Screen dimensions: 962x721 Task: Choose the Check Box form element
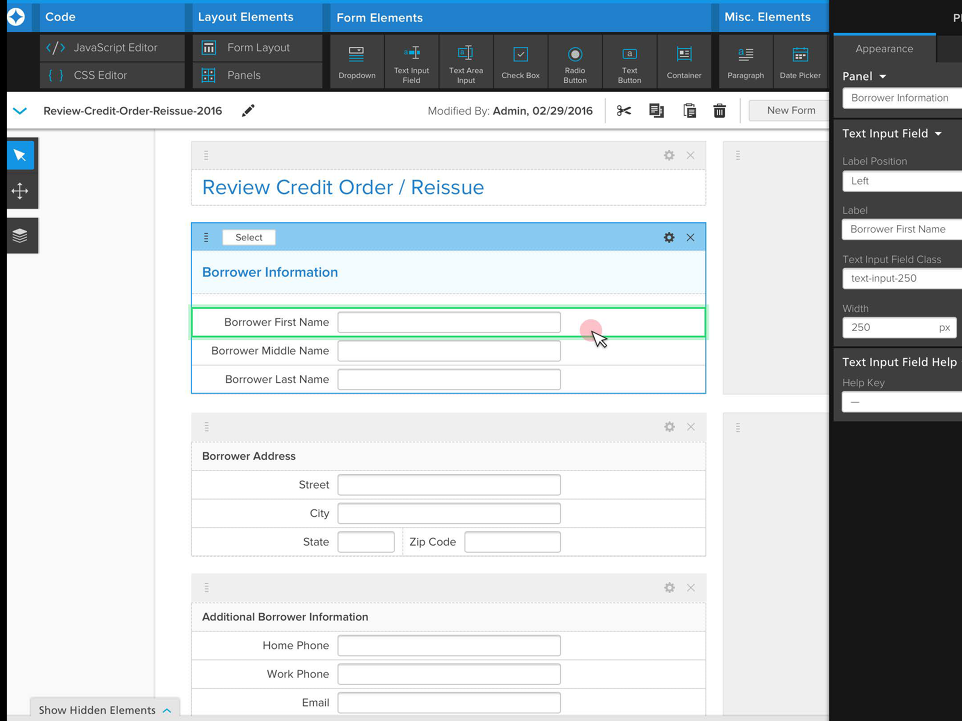tap(521, 62)
